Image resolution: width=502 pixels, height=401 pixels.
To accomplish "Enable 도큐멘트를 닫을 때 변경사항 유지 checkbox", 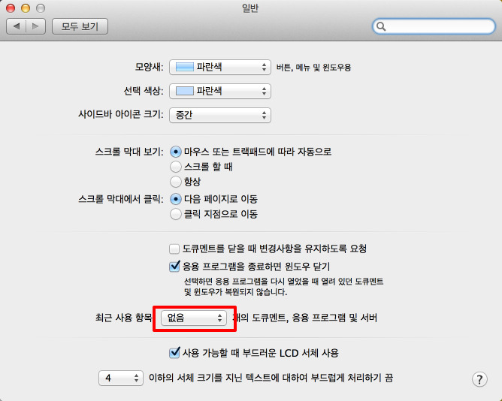I will click(x=174, y=249).
